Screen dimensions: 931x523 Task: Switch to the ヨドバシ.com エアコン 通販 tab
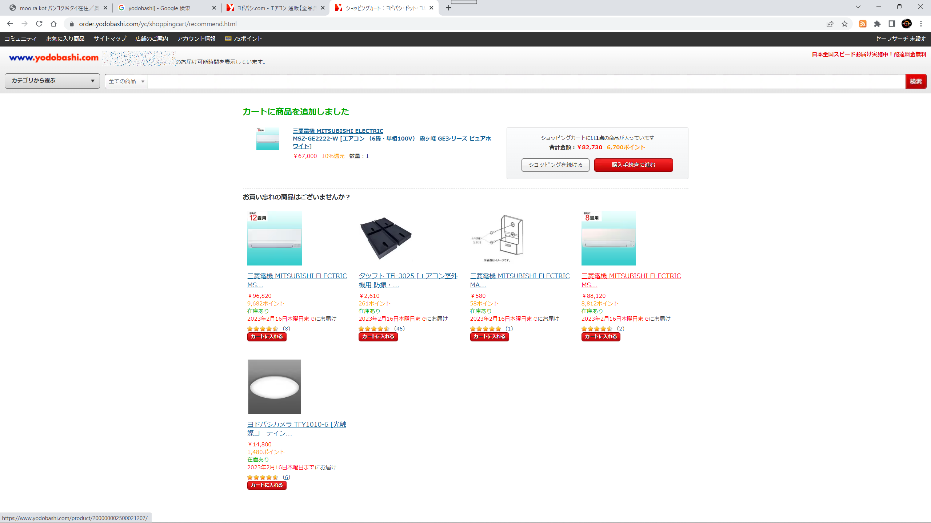tap(276, 8)
